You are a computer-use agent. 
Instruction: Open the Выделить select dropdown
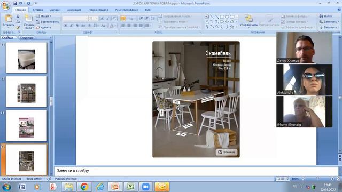click(x=329, y=27)
